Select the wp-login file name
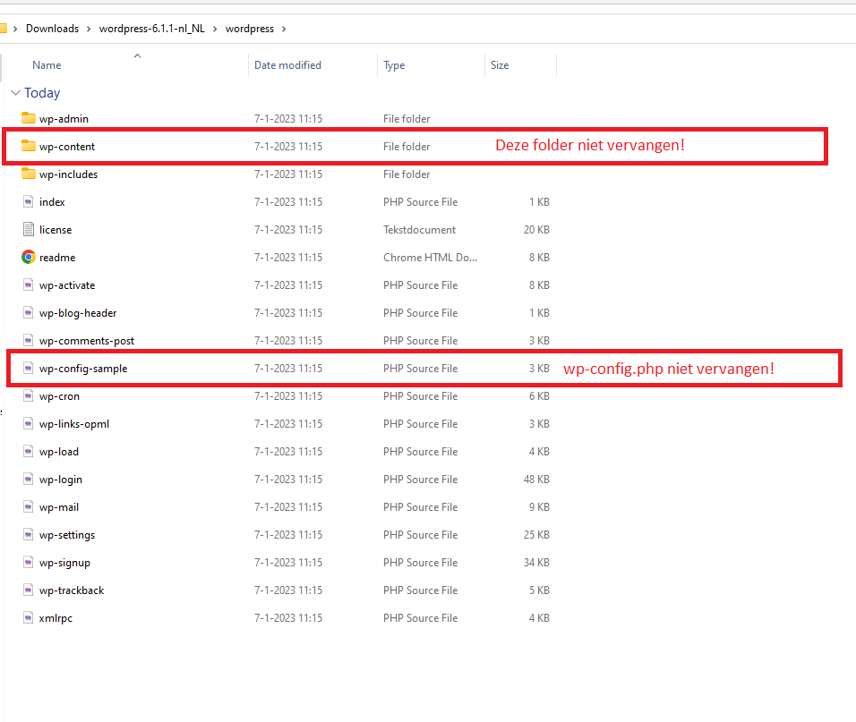This screenshot has height=722, width=856. (61, 480)
